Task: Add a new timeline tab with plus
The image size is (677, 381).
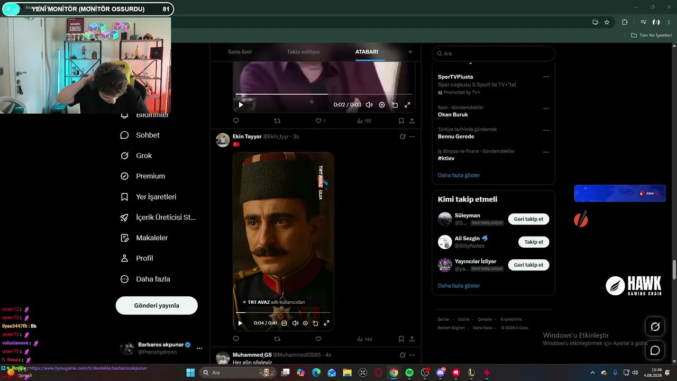Action: pos(410,52)
